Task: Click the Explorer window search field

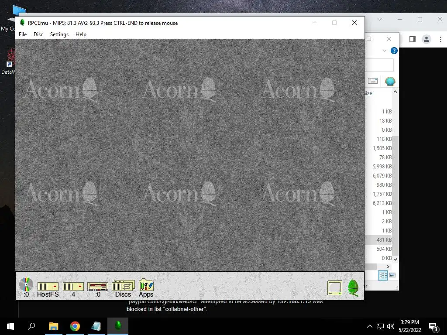Action: tap(379, 65)
